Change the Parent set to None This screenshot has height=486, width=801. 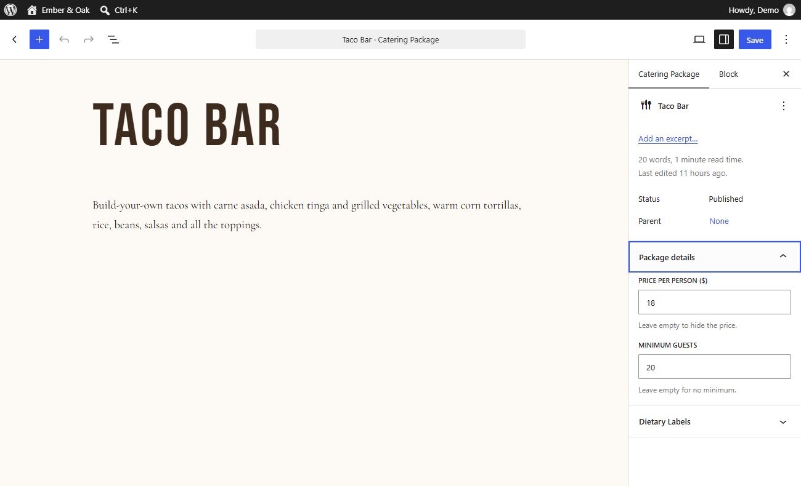pos(719,221)
